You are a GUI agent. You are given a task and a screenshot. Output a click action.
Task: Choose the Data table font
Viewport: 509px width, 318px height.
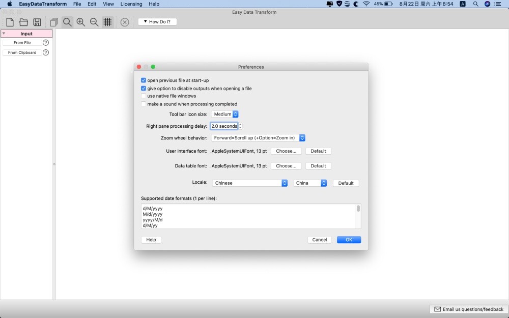pos(286,166)
